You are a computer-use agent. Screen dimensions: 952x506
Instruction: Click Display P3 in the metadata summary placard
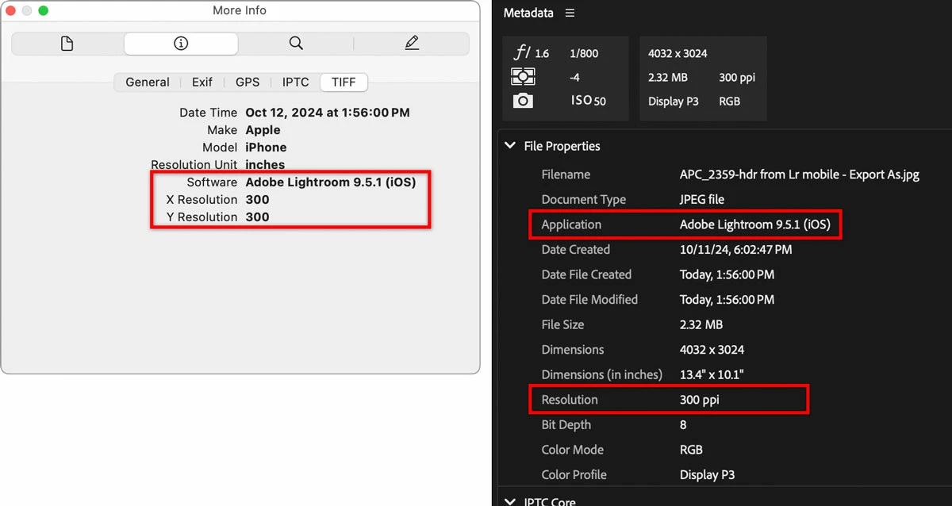tap(674, 102)
